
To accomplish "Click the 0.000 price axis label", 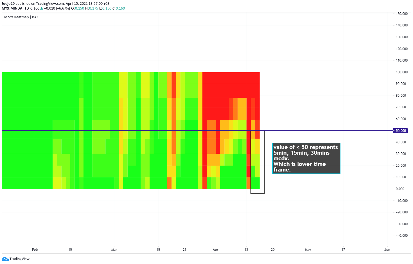I will (x=400, y=189).
